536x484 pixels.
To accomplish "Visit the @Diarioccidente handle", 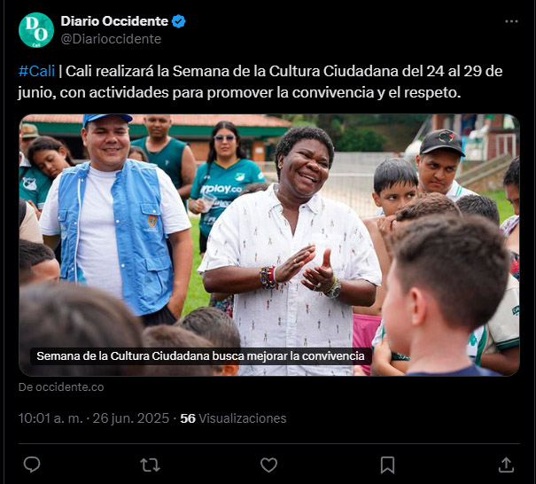I will pos(111,39).
